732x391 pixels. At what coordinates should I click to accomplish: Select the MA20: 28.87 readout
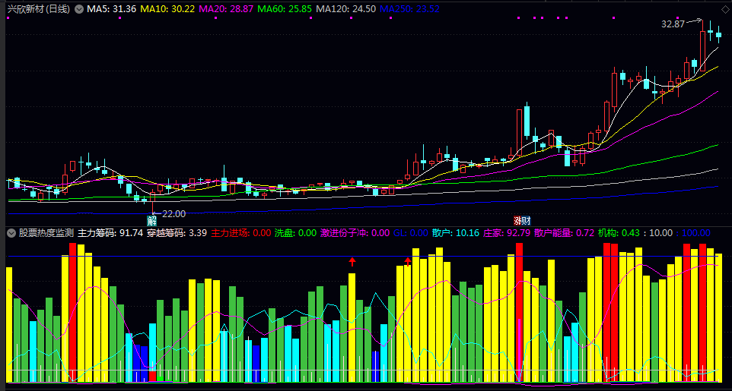pyautogui.click(x=227, y=9)
